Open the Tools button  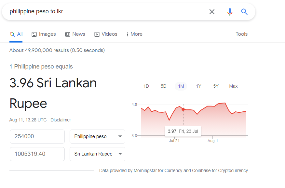241,34
